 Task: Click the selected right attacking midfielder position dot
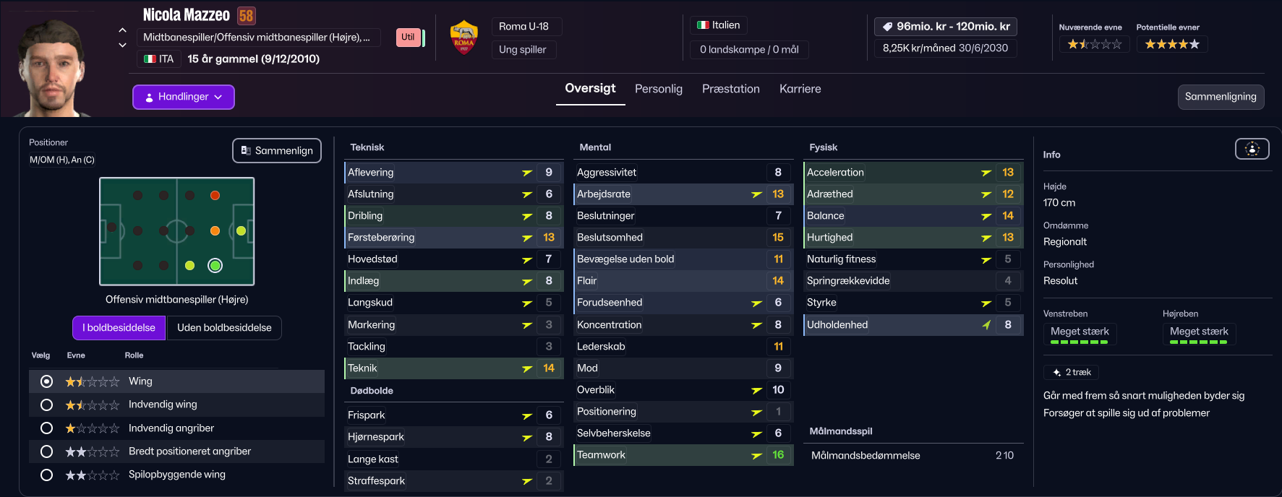pos(215,266)
